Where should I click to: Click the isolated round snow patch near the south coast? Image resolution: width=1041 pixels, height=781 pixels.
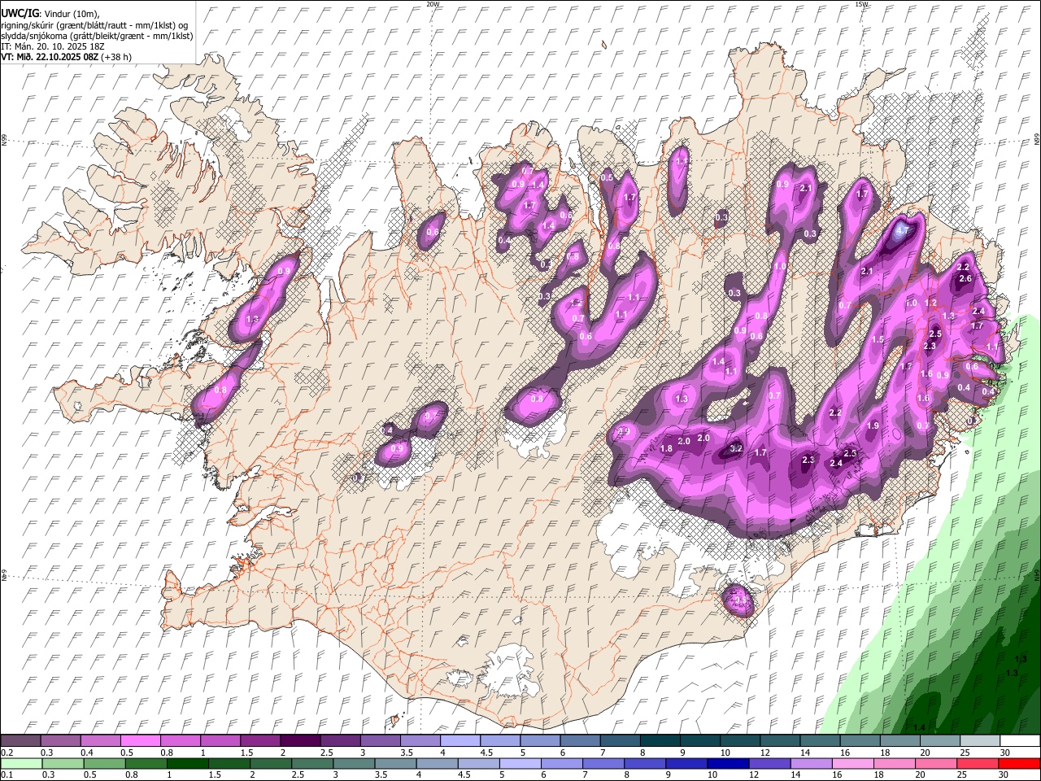pos(739,602)
